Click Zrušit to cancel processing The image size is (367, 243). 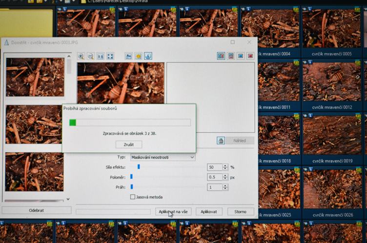click(129, 144)
